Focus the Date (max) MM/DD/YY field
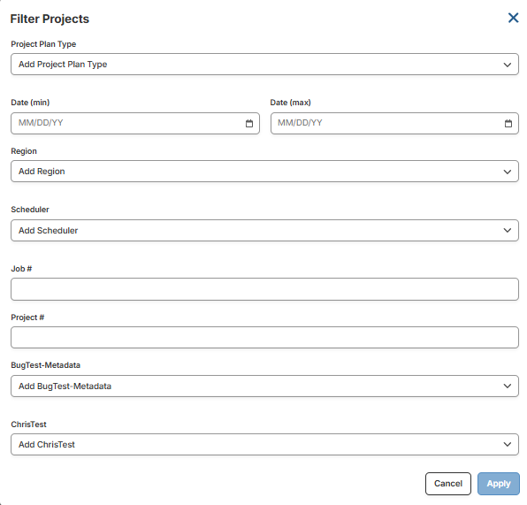The height and width of the screenshot is (505, 527). click(394, 124)
